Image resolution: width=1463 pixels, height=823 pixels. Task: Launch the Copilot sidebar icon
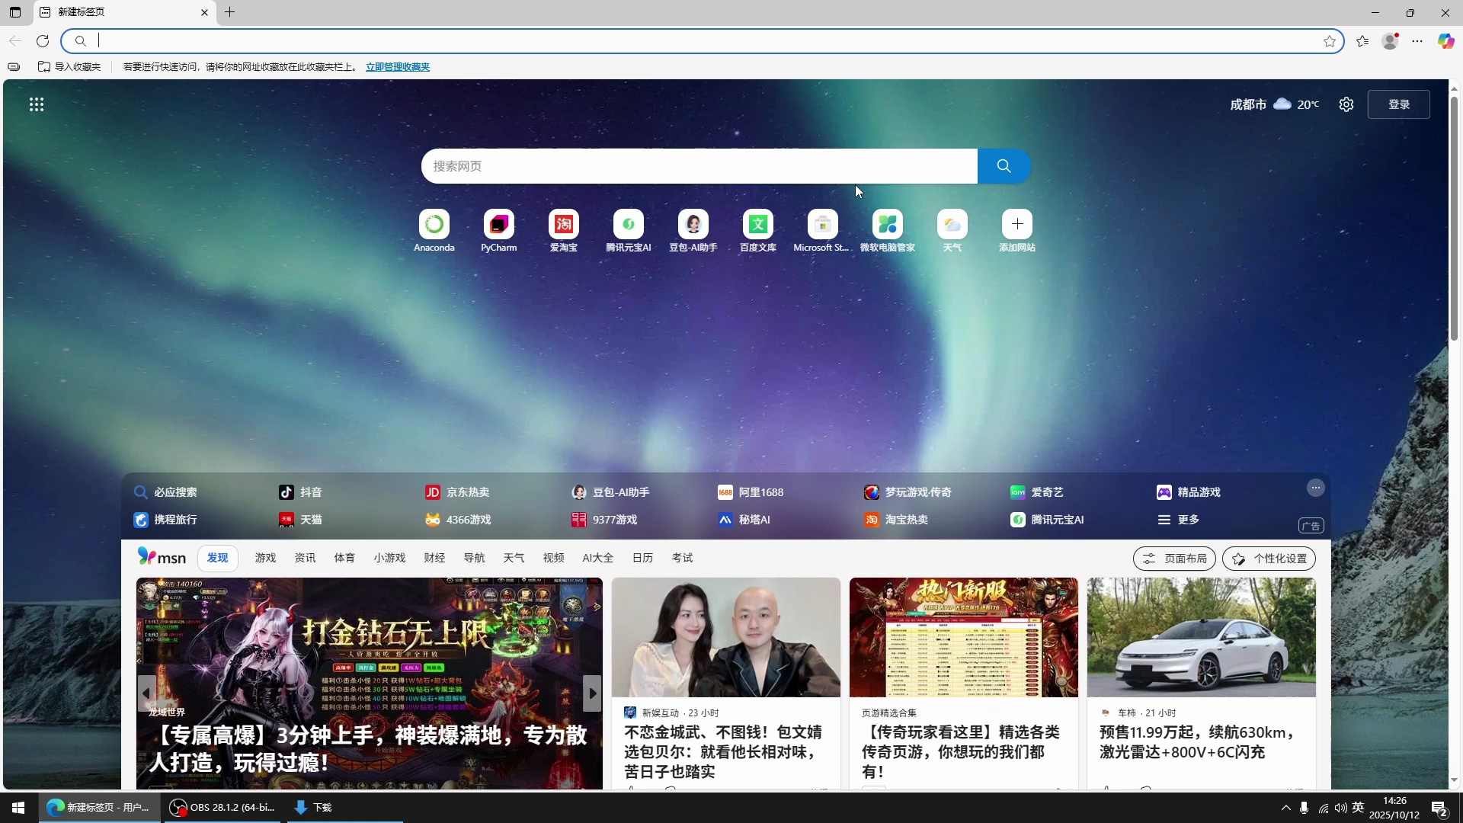point(1445,41)
